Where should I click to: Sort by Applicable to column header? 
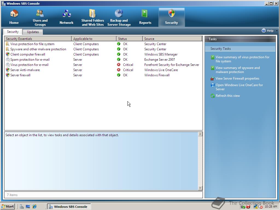94,39
